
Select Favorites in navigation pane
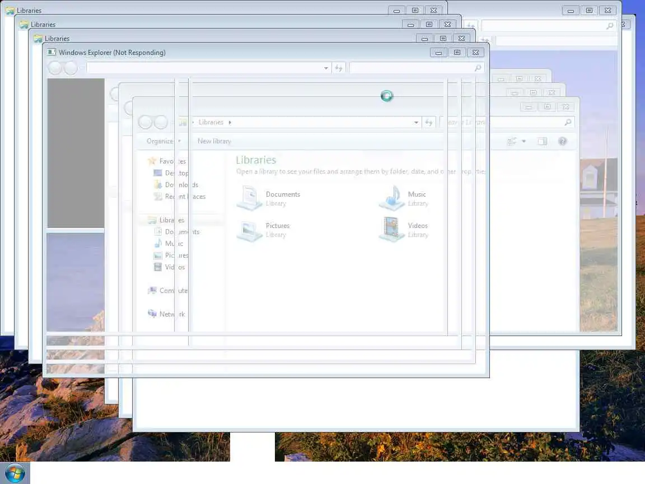tap(167, 161)
